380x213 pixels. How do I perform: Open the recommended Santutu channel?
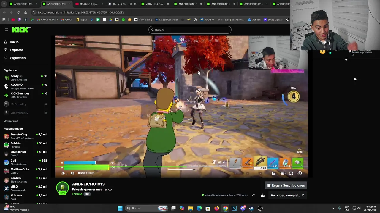click(25, 180)
